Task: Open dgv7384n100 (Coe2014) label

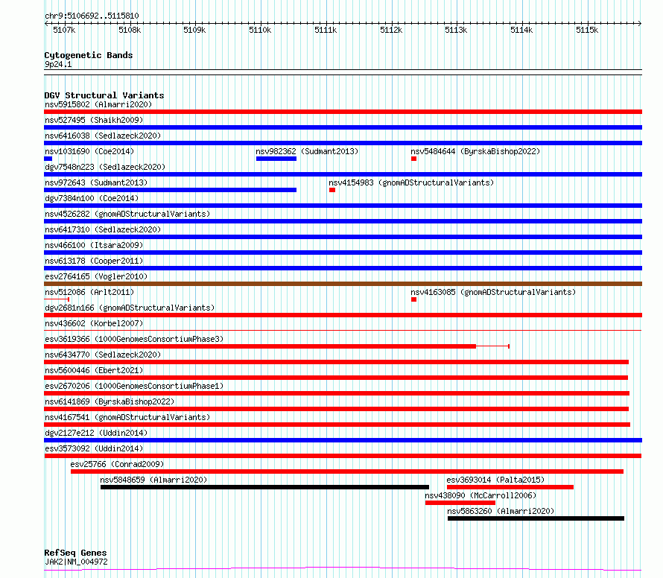Action: [x=92, y=198]
